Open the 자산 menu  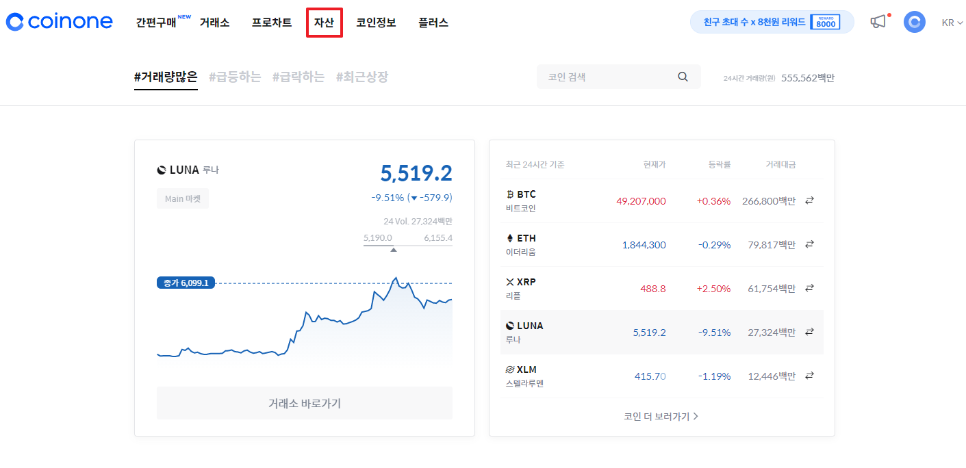tap(324, 23)
